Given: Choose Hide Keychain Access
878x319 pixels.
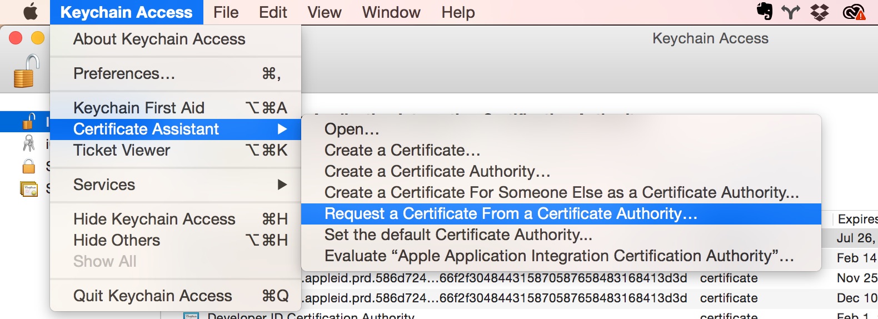Looking at the screenshot, I should (176, 219).
